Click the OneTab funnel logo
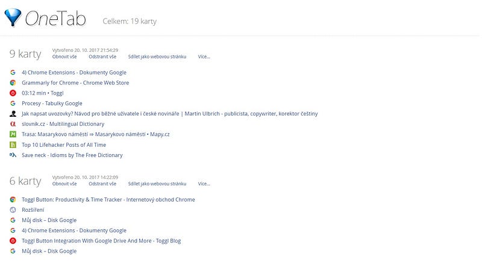Screen dimensions: 482x269 [x=13, y=17]
